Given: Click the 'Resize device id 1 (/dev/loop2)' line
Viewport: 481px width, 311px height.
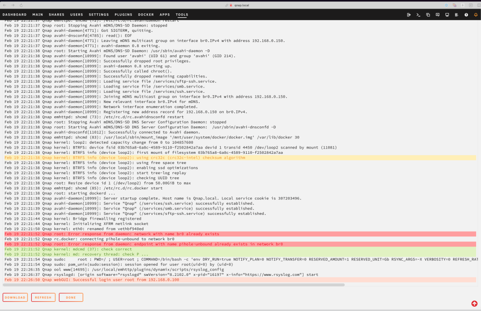Looking at the screenshot, I should point(98,183).
